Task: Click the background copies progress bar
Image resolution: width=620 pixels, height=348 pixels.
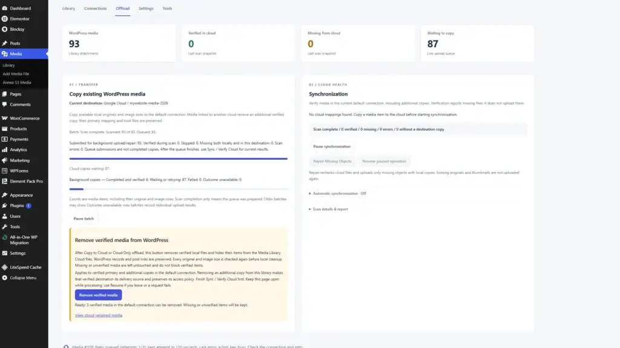Action: [x=179, y=189]
